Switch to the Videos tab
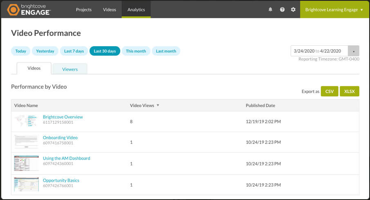This screenshot has width=370, height=200. pyautogui.click(x=34, y=68)
